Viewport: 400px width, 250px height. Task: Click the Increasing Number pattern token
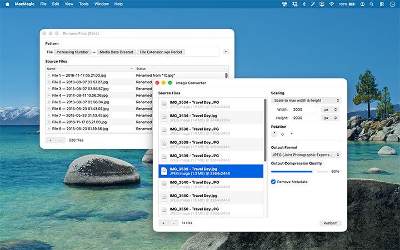pyautogui.click(x=73, y=52)
